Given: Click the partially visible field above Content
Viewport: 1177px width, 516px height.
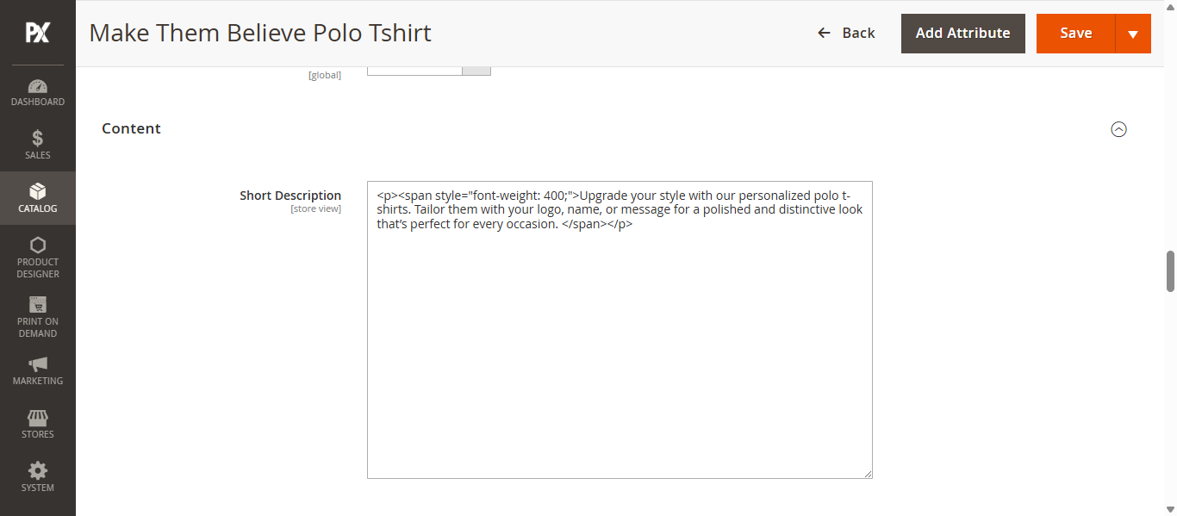Looking at the screenshot, I should pos(429,71).
